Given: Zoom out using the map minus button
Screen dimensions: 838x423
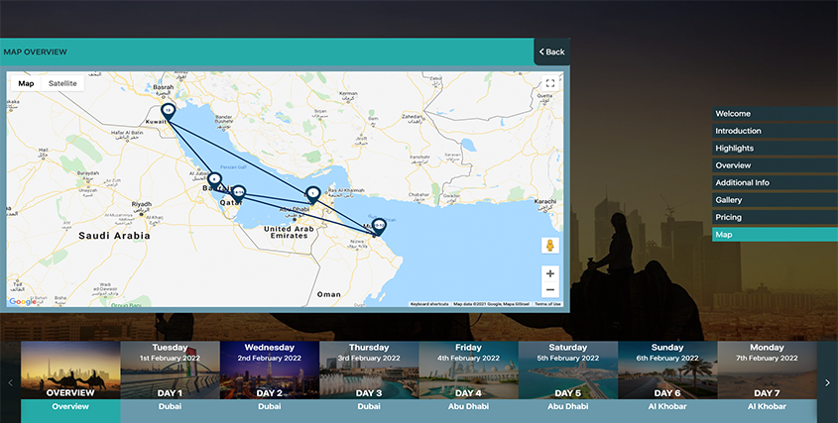Looking at the screenshot, I should 550,289.
